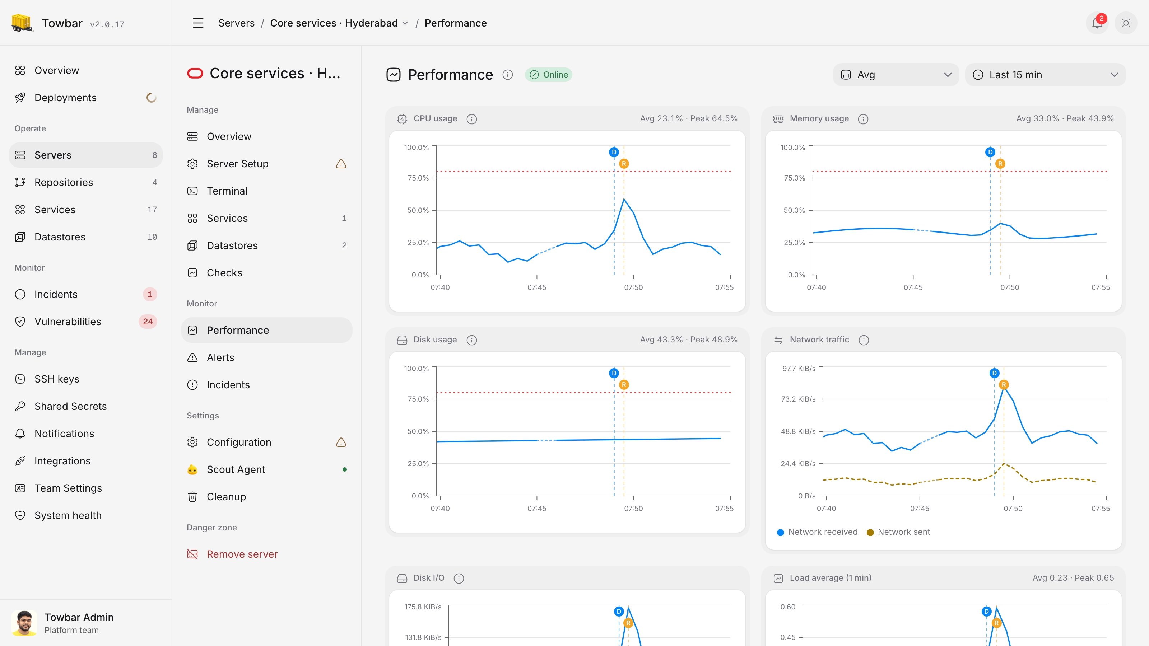The height and width of the screenshot is (646, 1149).
Task: Click the Online status badge
Action: point(549,75)
